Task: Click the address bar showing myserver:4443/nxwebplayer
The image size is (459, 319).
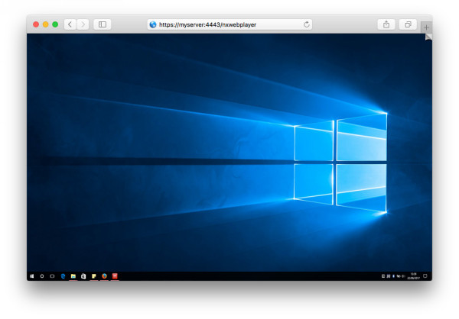Action: pyautogui.click(x=229, y=24)
